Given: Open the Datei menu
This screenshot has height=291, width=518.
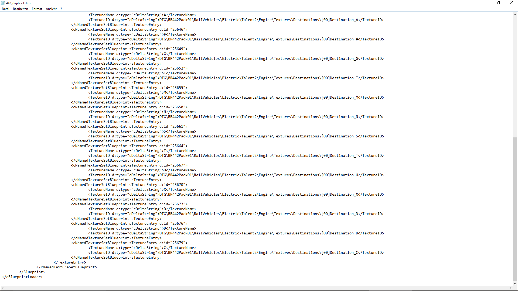Looking at the screenshot, I should pos(5,9).
